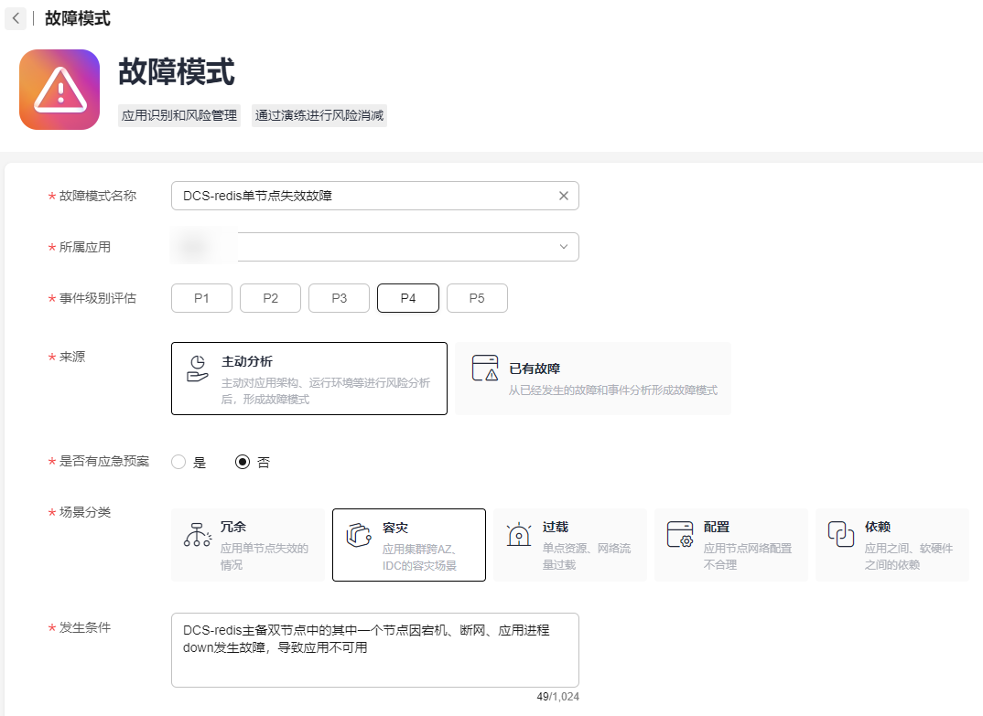Select event level P1
This screenshot has height=716, width=983.
(x=201, y=298)
